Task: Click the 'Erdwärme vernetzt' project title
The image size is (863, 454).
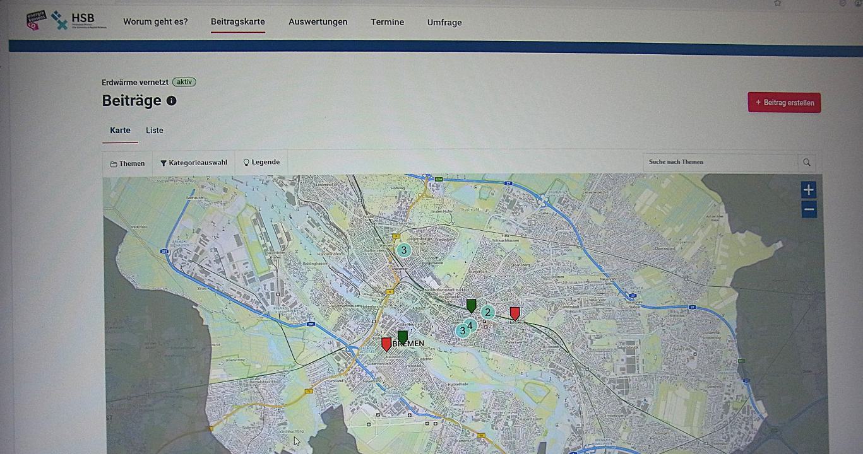Action: [135, 82]
